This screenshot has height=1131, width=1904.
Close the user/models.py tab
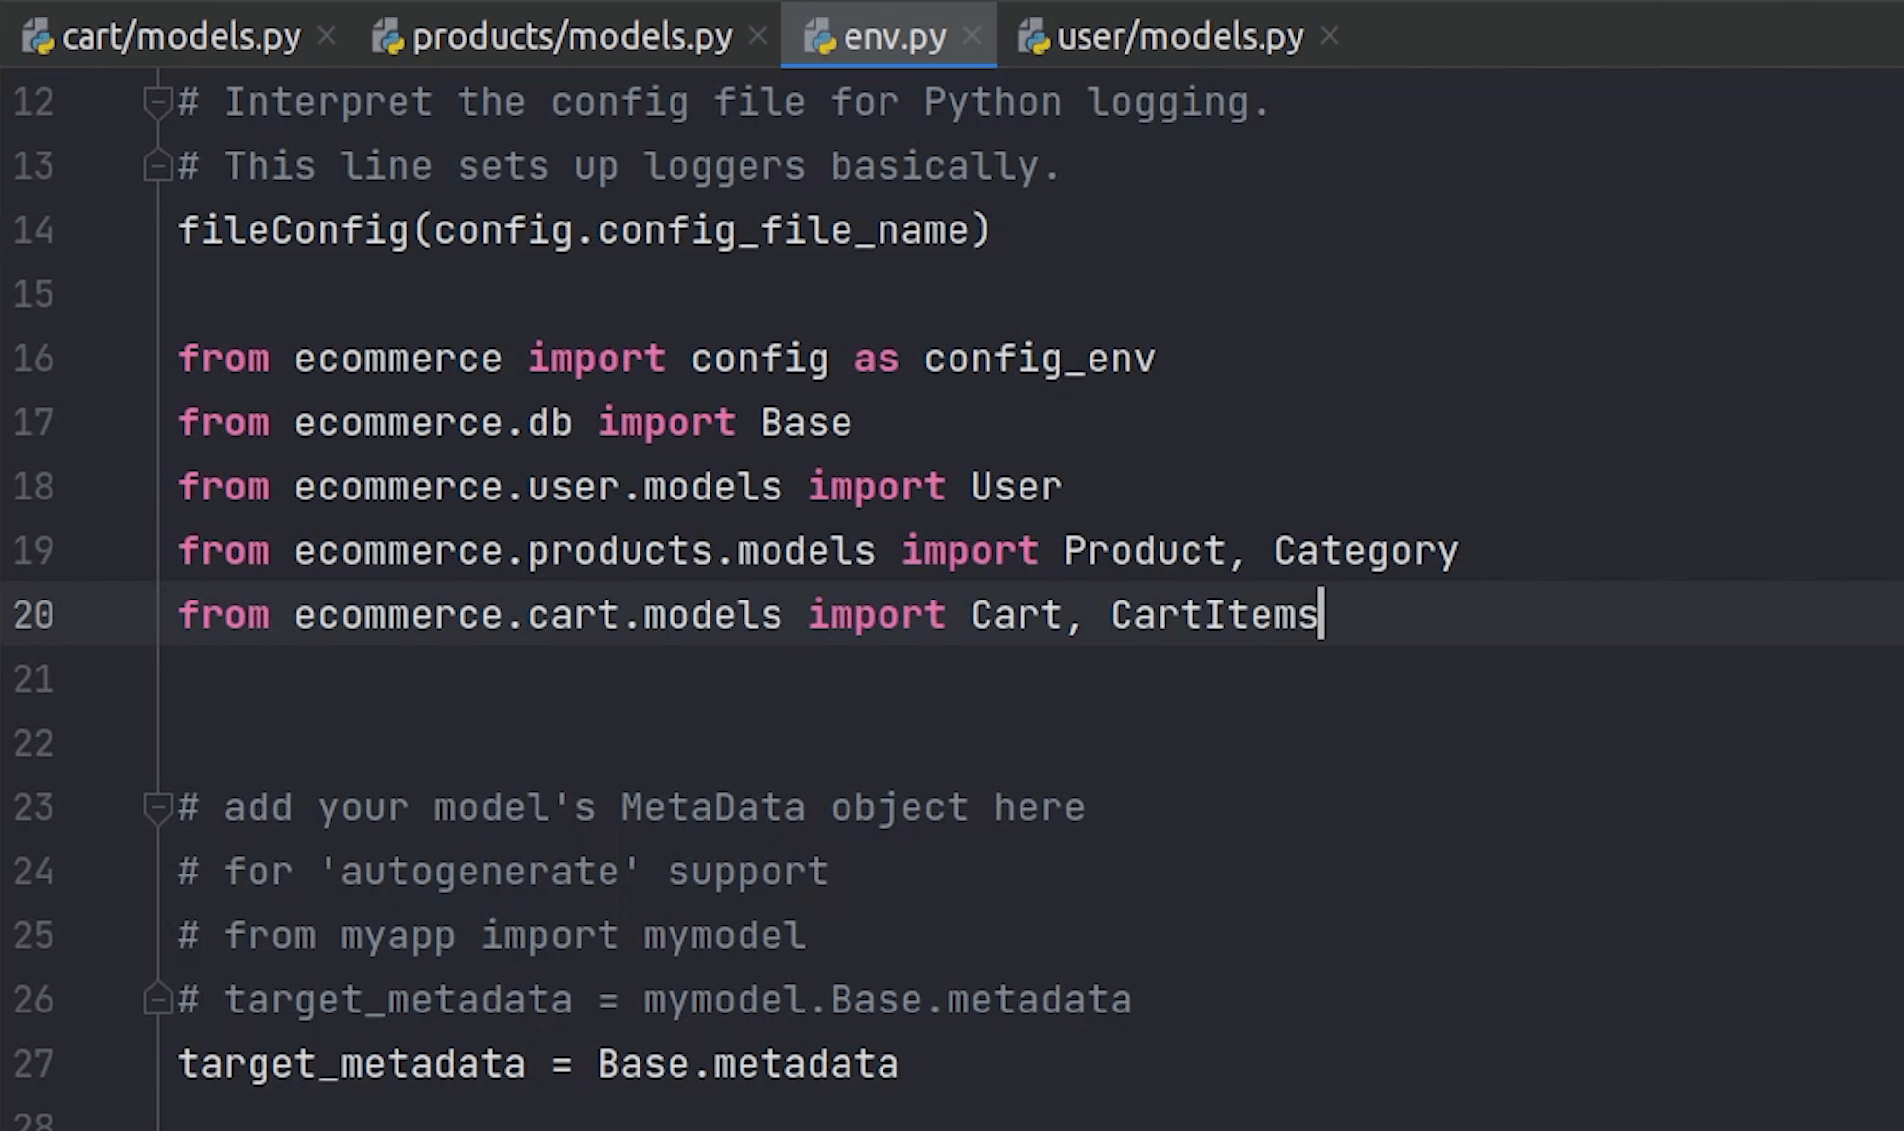coord(1330,36)
